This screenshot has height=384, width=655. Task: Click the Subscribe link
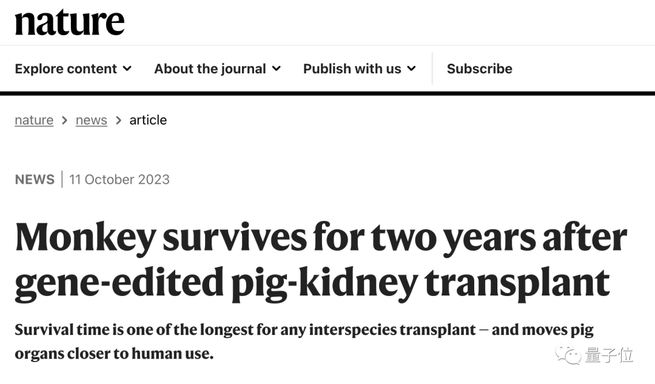tap(479, 69)
